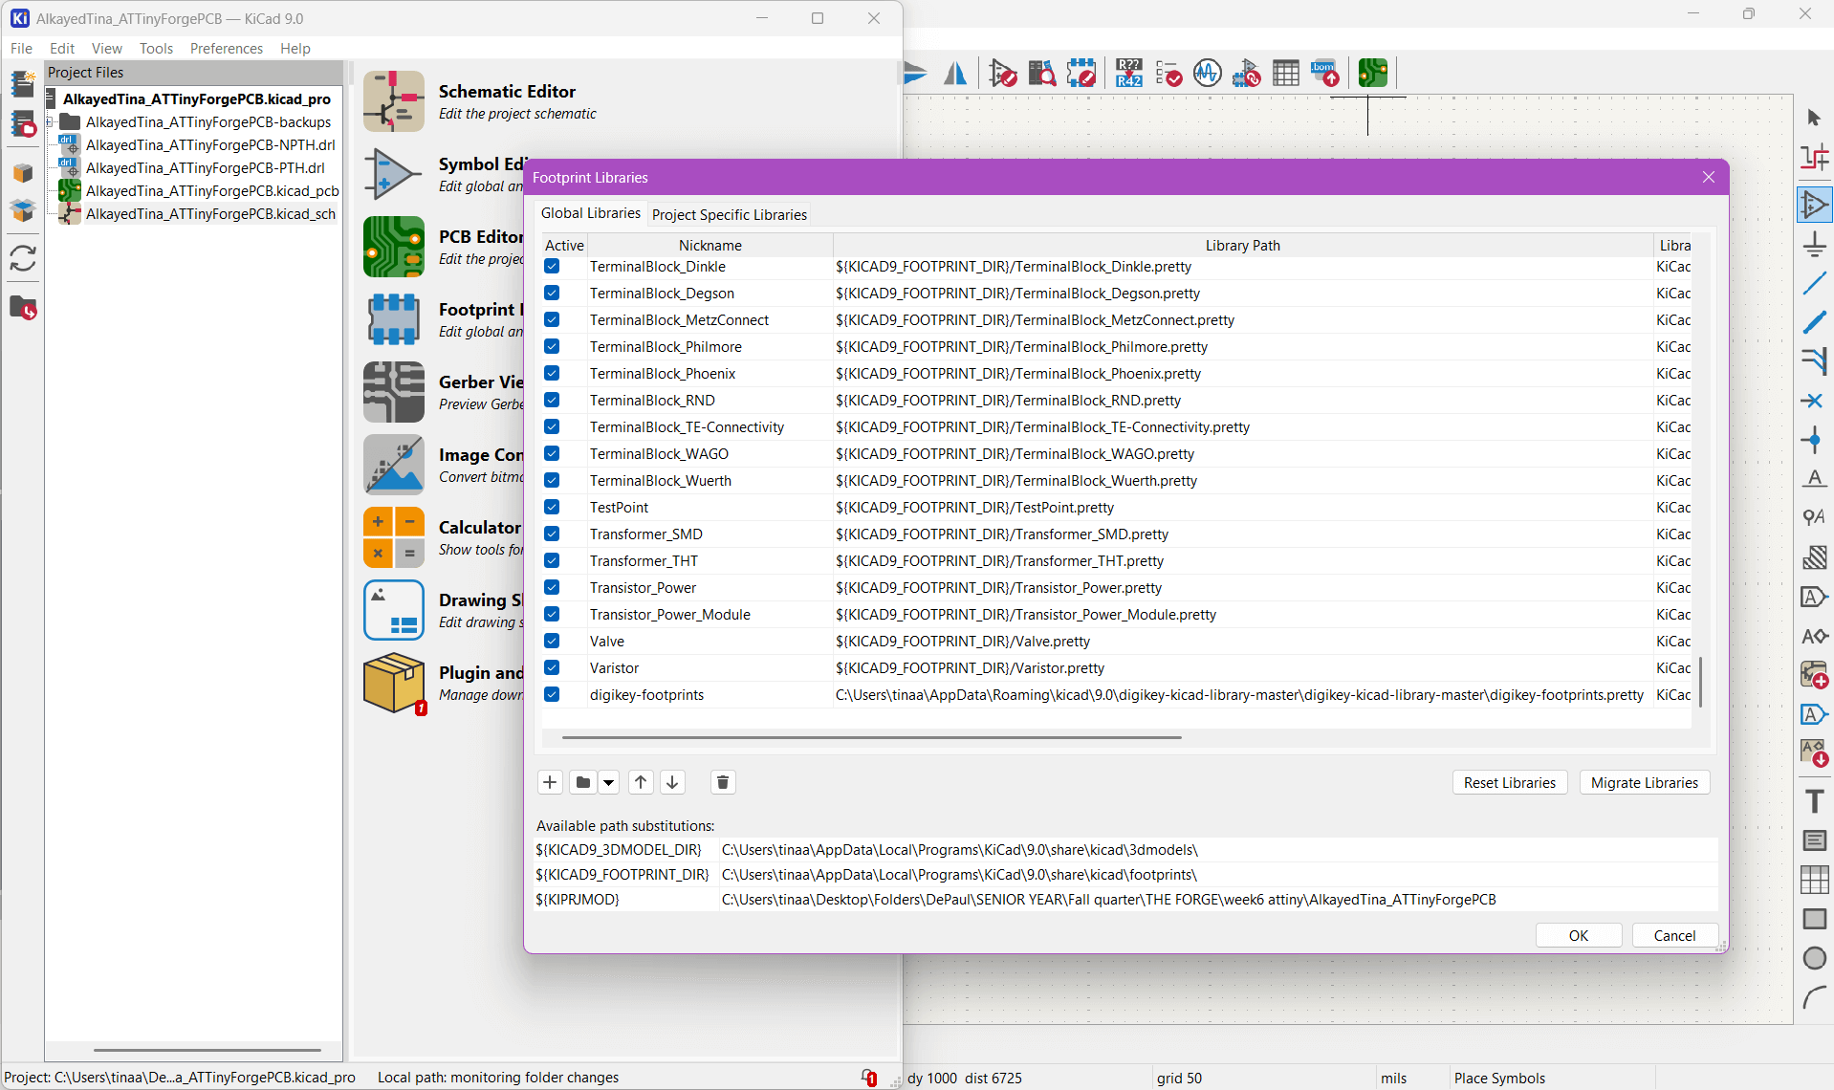Click the horizontal scrollbar of library table
The image size is (1834, 1090).
click(870, 737)
